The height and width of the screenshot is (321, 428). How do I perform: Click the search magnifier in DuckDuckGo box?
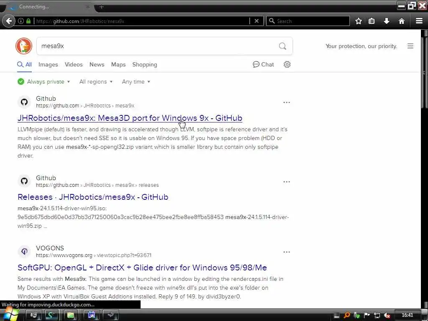coord(283,46)
